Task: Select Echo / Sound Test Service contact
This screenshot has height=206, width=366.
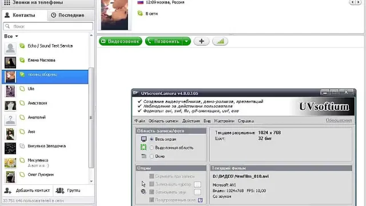Action: (x=45, y=48)
